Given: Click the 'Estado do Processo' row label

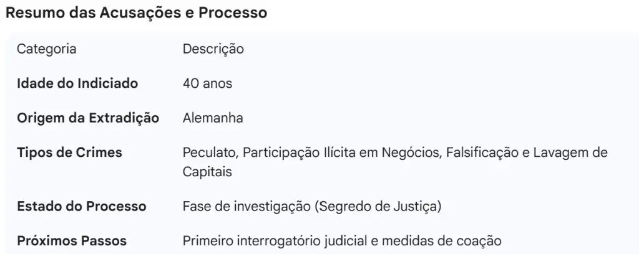Looking at the screenshot, I should [x=82, y=206].
